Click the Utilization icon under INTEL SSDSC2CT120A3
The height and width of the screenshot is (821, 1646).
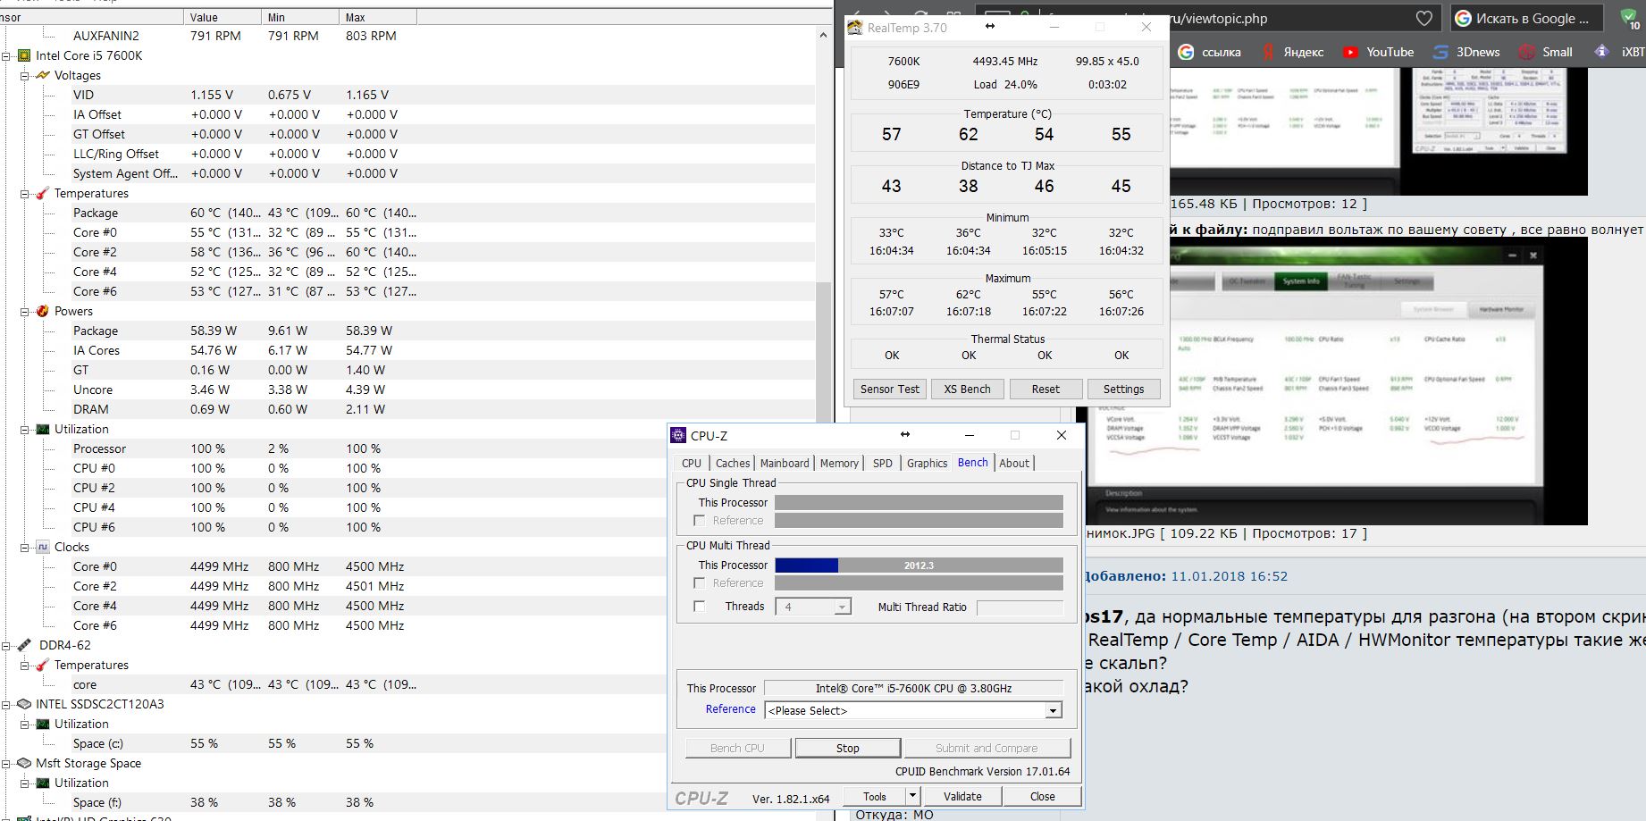click(42, 724)
